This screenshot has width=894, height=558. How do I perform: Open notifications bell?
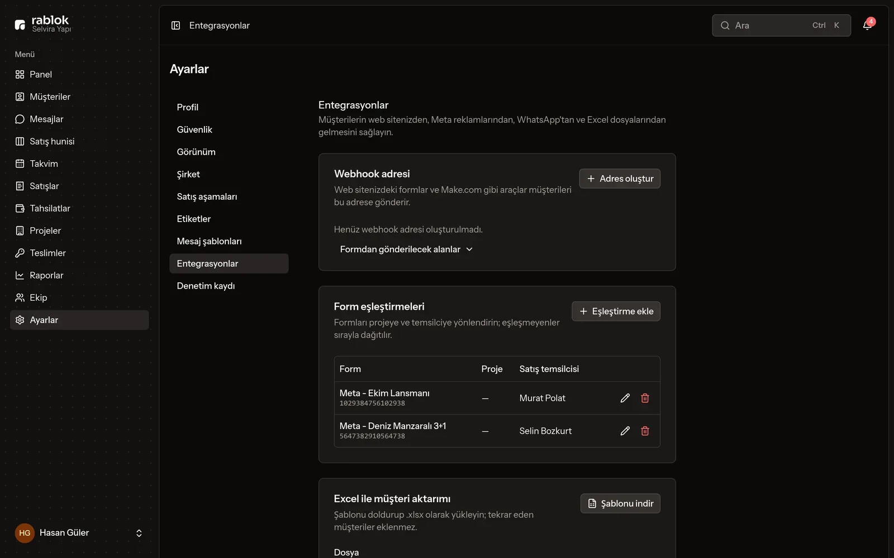[867, 25]
